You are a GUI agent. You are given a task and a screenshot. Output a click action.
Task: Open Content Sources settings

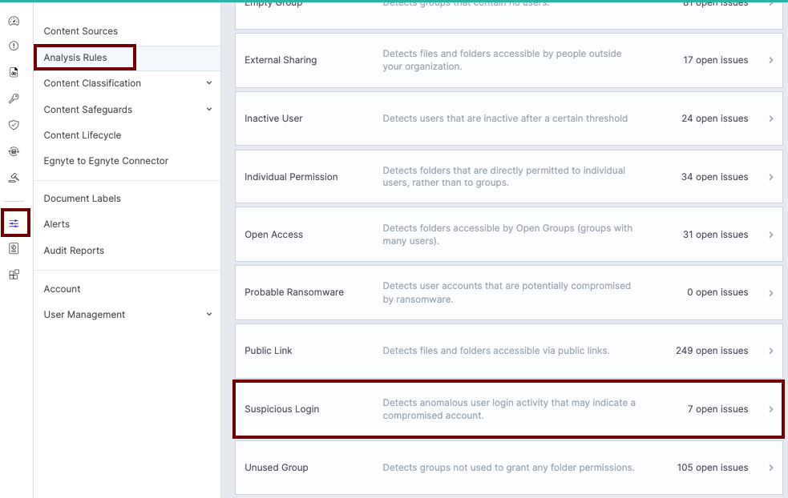80,31
